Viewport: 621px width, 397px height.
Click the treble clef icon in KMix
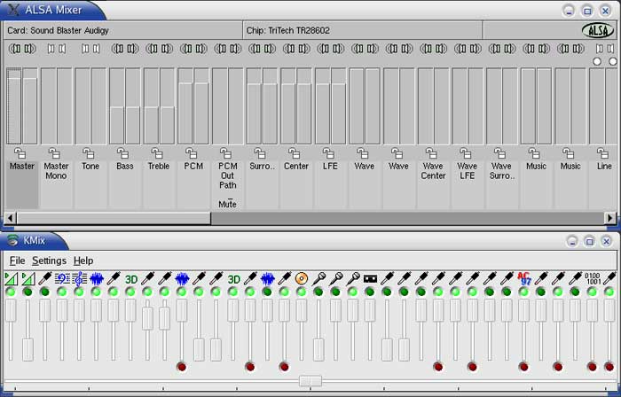point(79,278)
